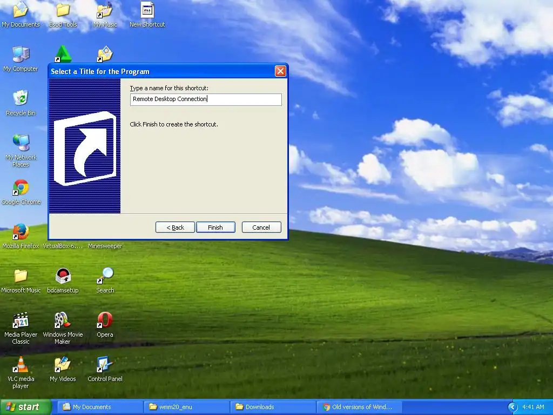Click the green triangle icon beside My Computer
Image resolution: width=553 pixels, height=415 pixels.
tap(63, 54)
